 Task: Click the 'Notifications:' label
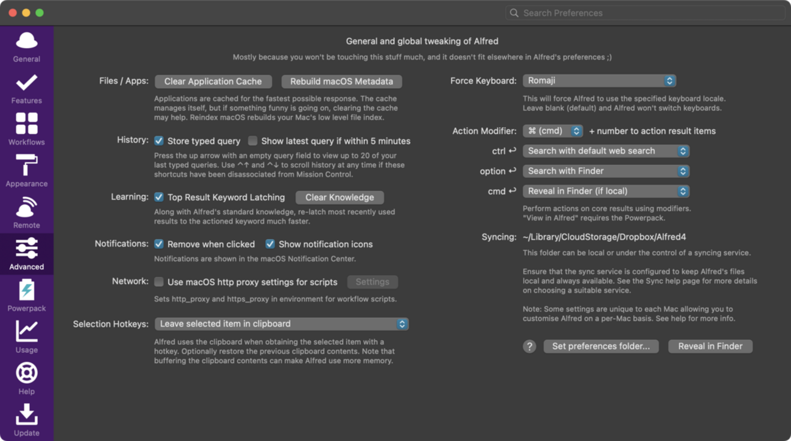tap(122, 243)
